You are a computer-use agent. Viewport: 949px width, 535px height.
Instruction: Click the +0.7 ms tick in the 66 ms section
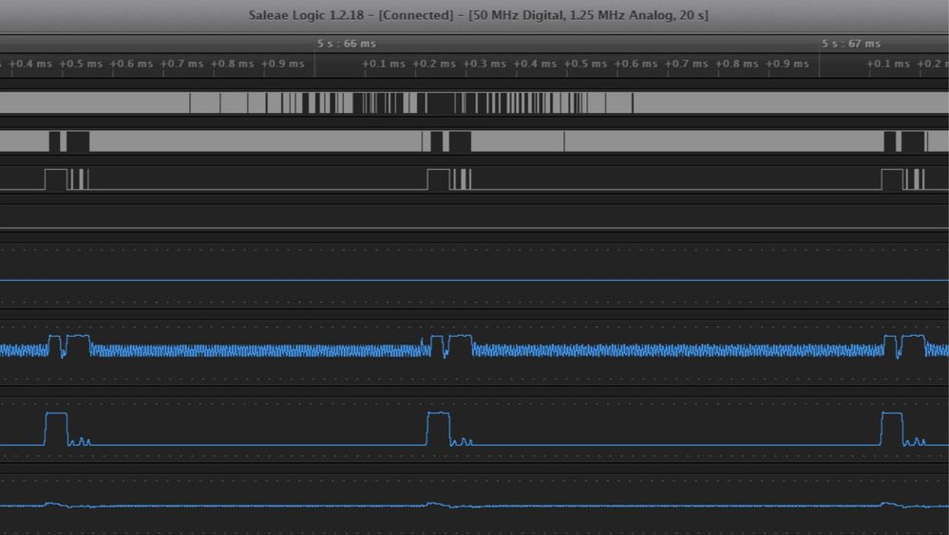click(686, 64)
